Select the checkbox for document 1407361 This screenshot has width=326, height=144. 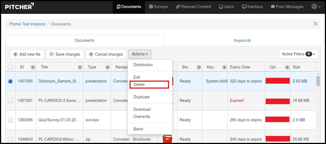click(10, 101)
